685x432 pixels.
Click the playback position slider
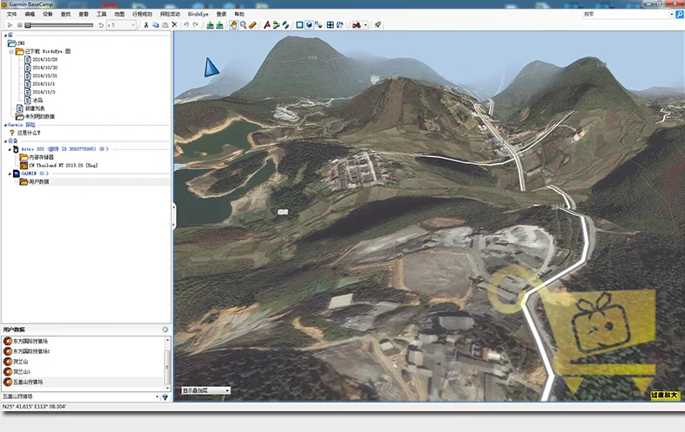[59, 25]
